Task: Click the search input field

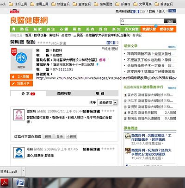Action: coord(142,21)
